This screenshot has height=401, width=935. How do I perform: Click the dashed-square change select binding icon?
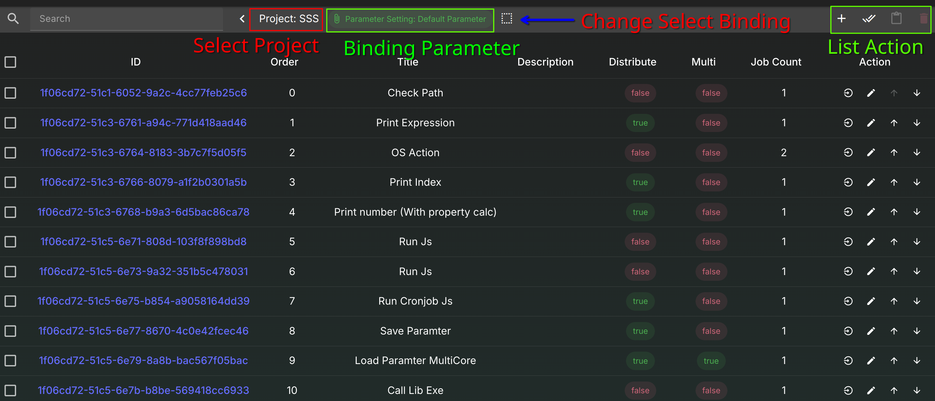click(x=507, y=18)
